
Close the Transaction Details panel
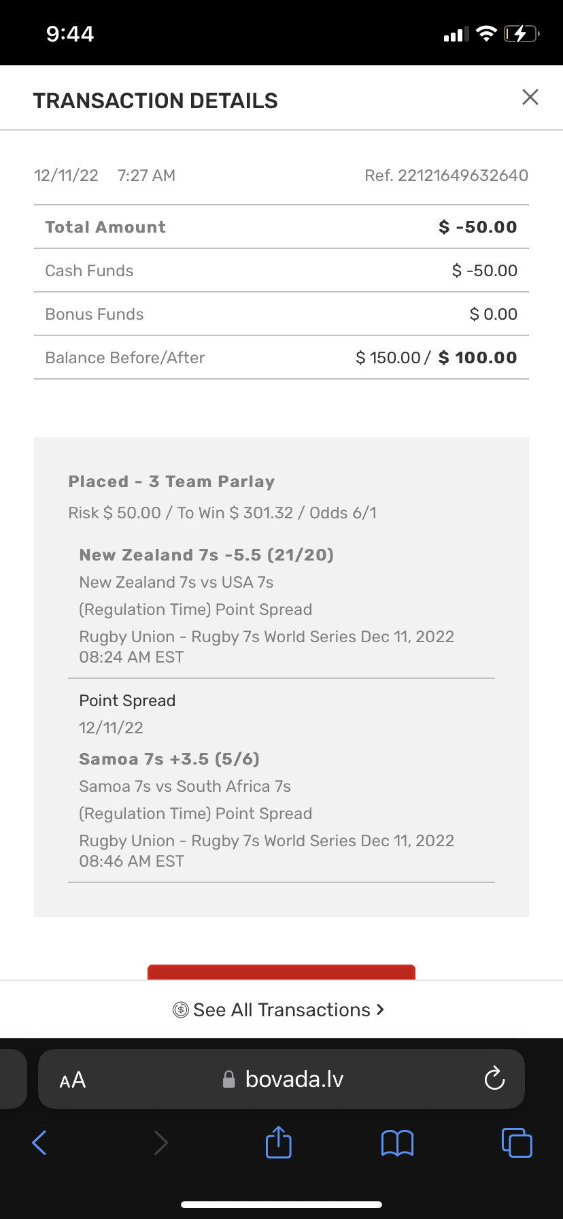point(530,97)
